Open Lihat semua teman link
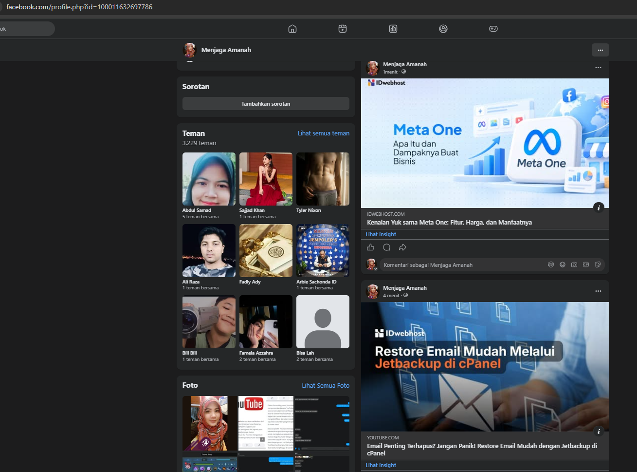 (324, 133)
